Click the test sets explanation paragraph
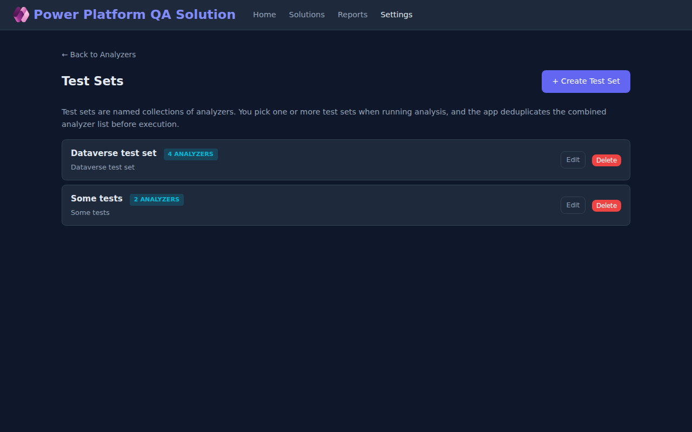Screen dimensions: 692x432 tap(334, 118)
